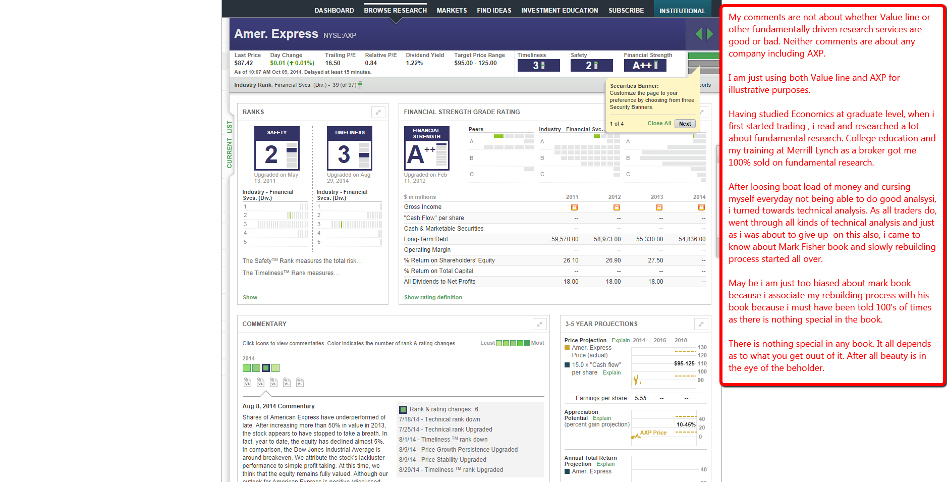Image resolution: width=947 pixels, height=482 pixels.
Task: Select the last 2014 commentary color square
Action: [x=275, y=368]
